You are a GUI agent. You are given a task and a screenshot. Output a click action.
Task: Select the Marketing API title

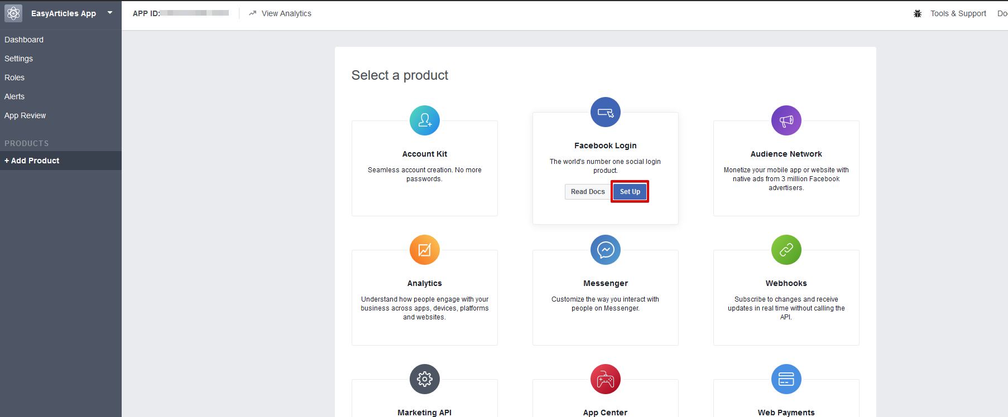tap(425, 413)
